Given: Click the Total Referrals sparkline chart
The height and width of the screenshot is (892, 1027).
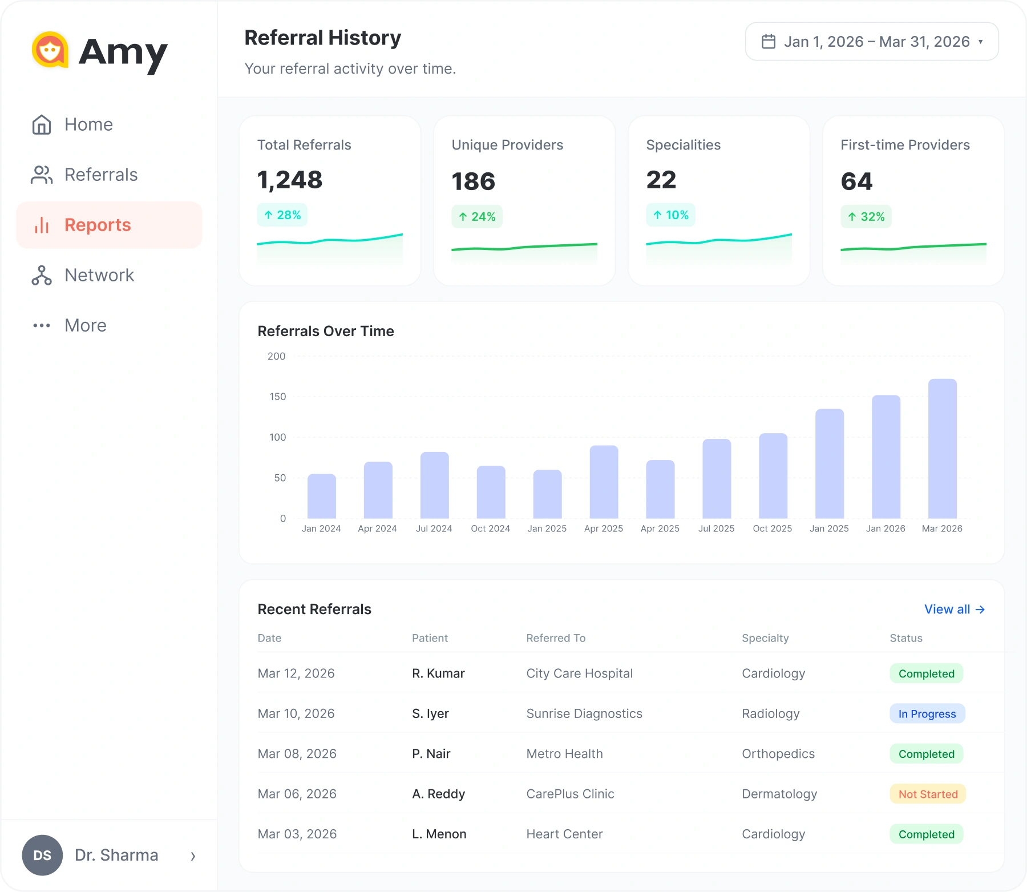Looking at the screenshot, I should pyautogui.click(x=330, y=248).
